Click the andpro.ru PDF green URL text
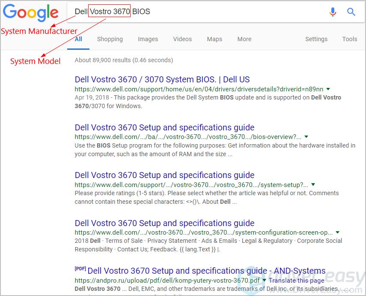The width and height of the screenshot is (366, 296). pos(167,280)
